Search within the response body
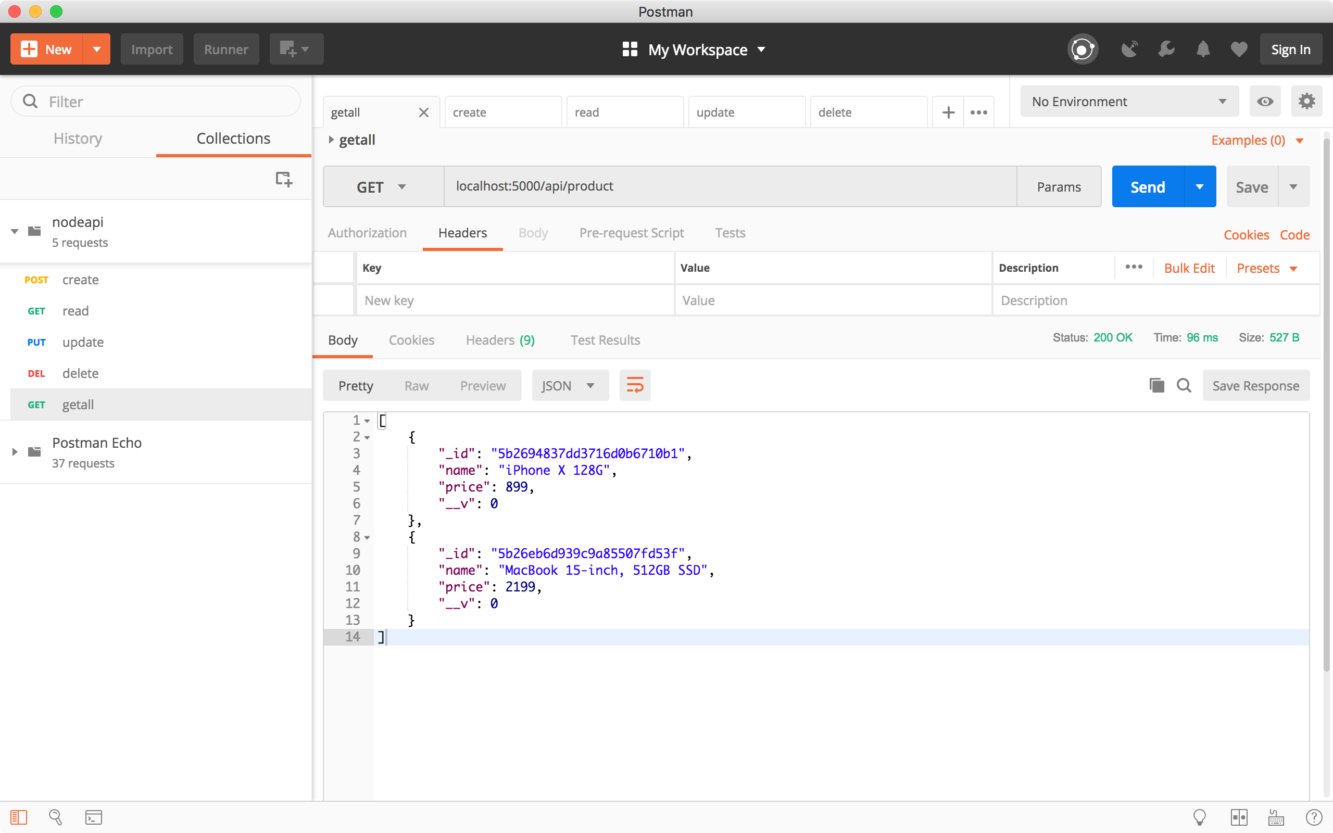Screen dimensions: 1333x833 [x=1184, y=386]
